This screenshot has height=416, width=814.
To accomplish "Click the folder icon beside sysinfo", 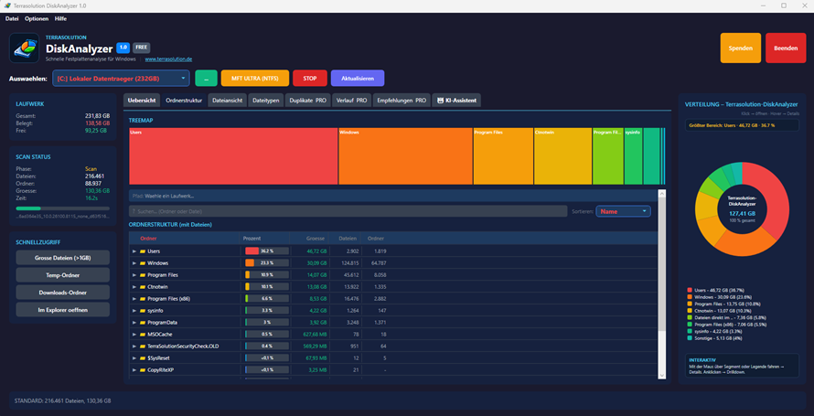I will 143,311.
